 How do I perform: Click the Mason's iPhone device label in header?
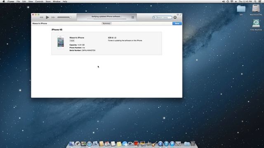pos(40,23)
